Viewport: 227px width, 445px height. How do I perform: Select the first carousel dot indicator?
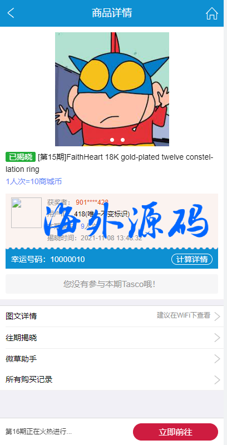pyautogui.click(x=112, y=140)
